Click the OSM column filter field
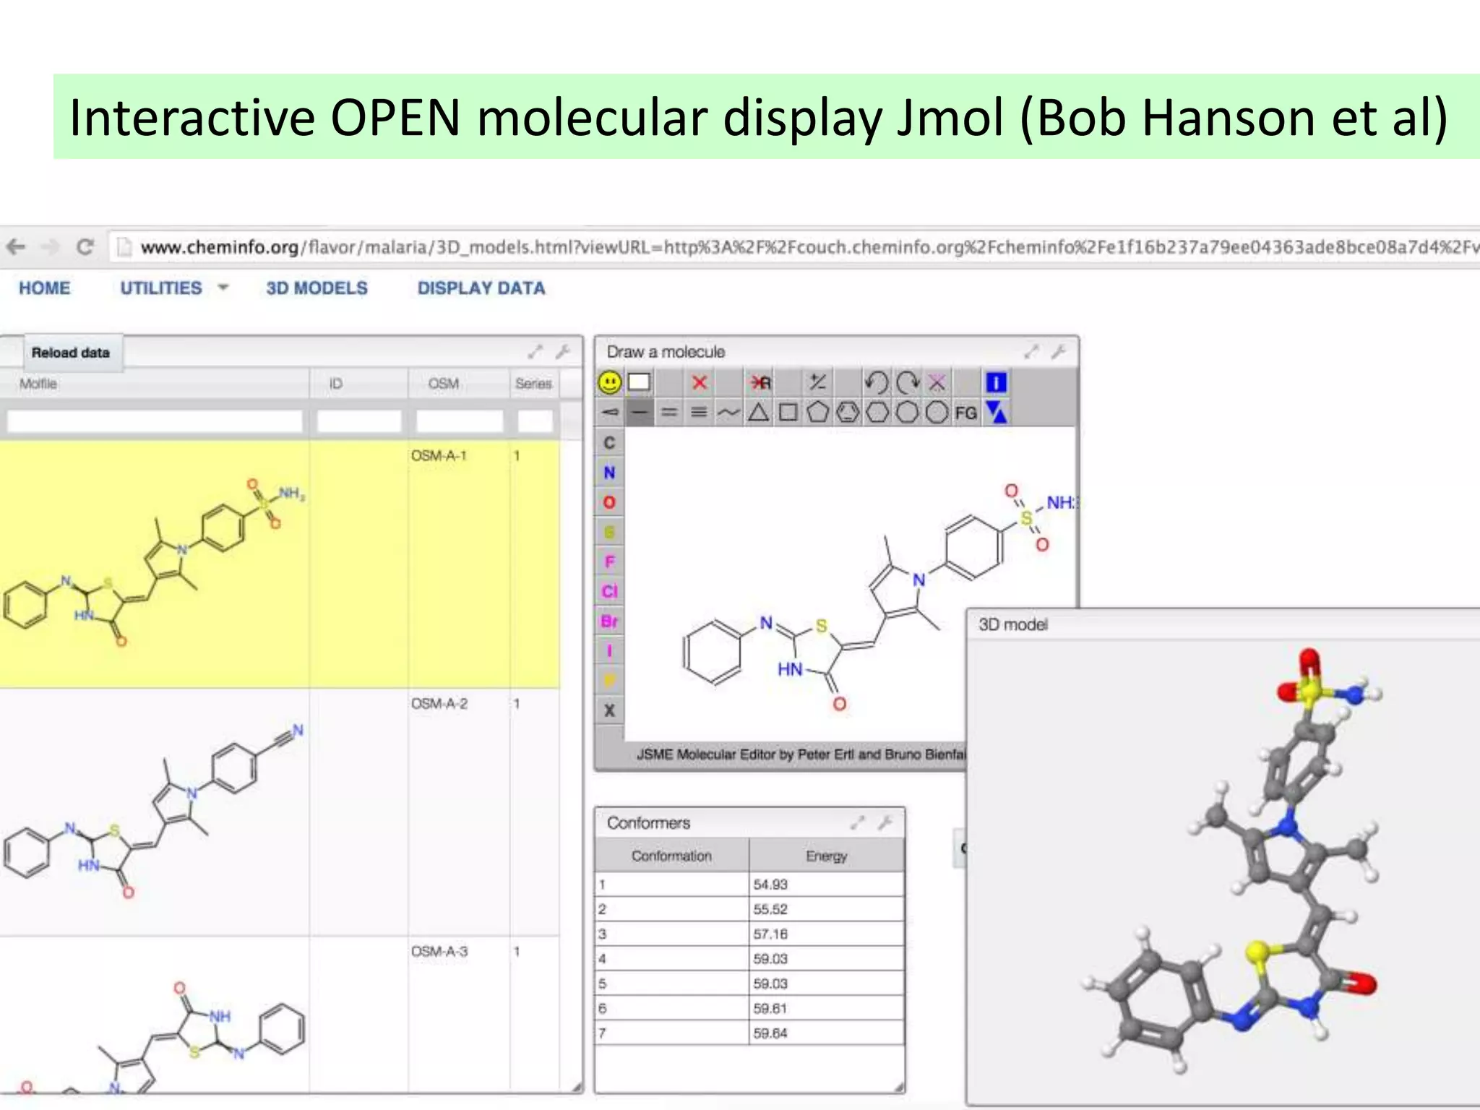Viewport: 1480px width, 1110px height. click(x=460, y=421)
